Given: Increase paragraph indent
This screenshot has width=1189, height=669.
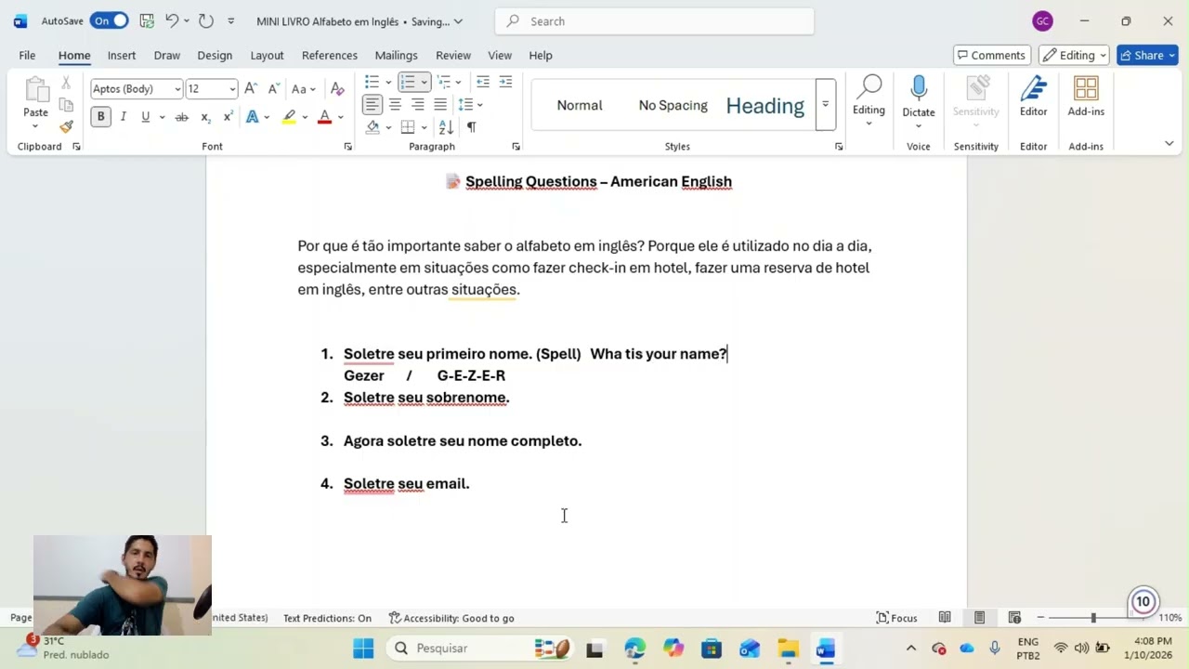Looking at the screenshot, I should point(505,82).
